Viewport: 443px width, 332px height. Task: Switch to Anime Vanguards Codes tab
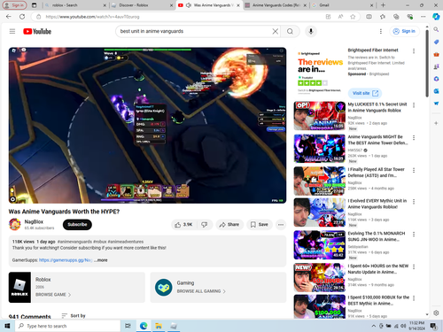point(276,5)
